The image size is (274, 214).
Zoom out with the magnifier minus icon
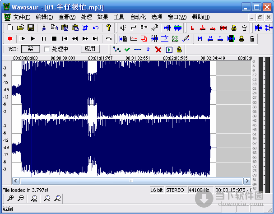(x=21, y=198)
